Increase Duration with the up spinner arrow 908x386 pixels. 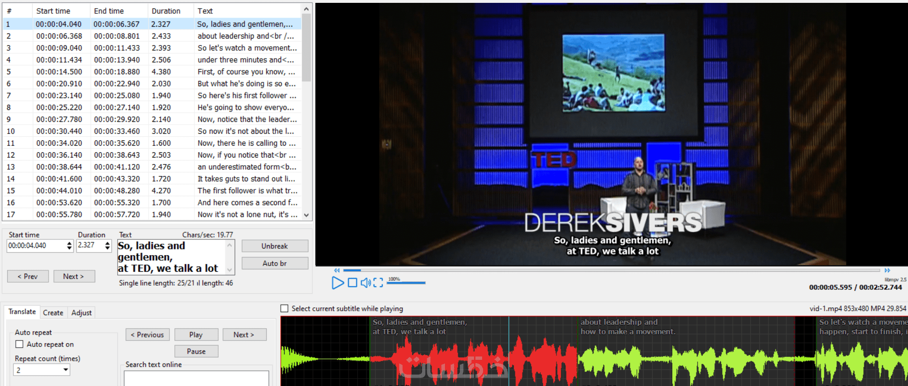[108, 243]
